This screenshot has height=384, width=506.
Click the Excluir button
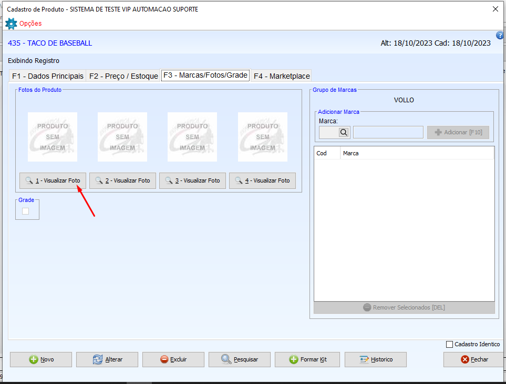[x=173, y=359]
